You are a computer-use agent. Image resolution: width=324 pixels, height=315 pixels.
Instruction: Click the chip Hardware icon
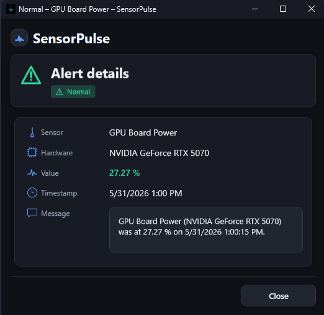point(32,152)
